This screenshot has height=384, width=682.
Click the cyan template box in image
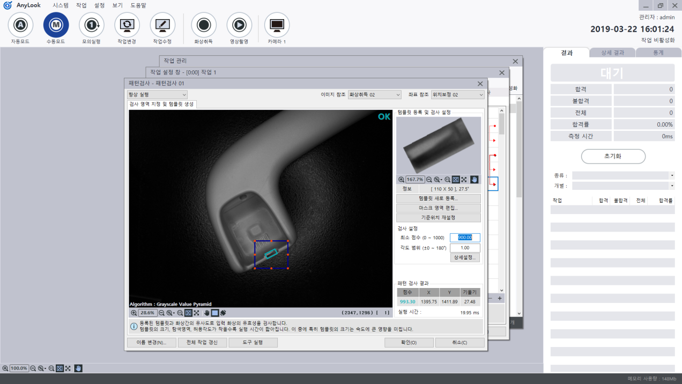click(271, 253)
